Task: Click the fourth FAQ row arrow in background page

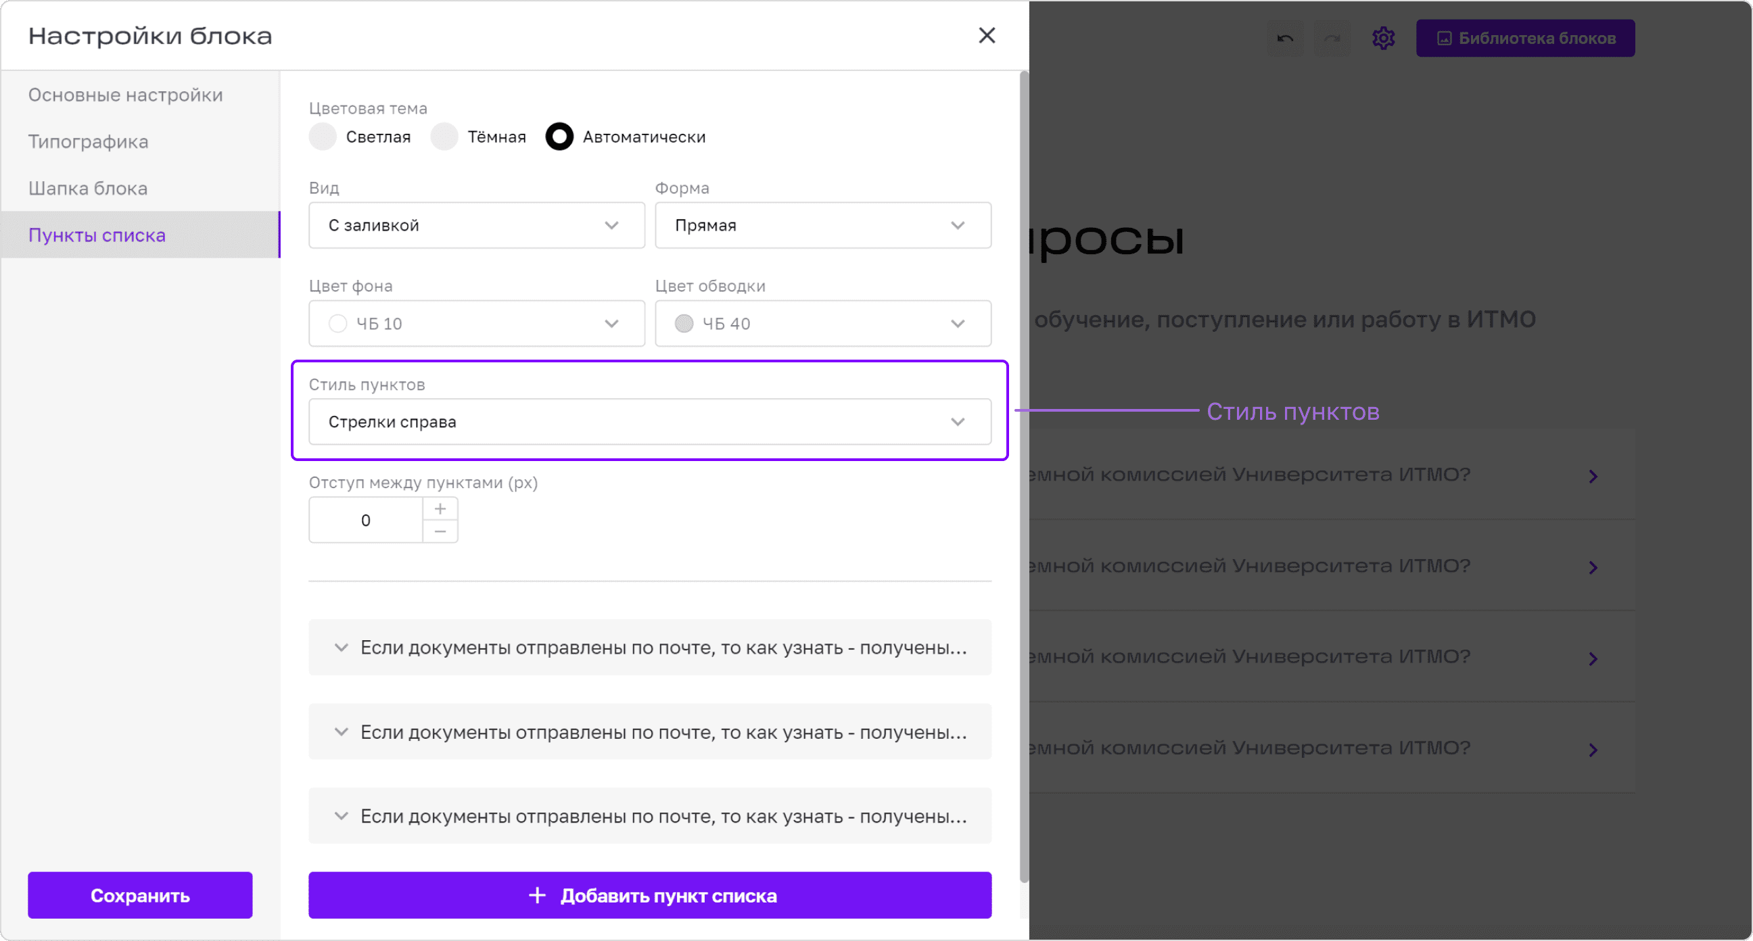Action: (x=1593, y=750)
